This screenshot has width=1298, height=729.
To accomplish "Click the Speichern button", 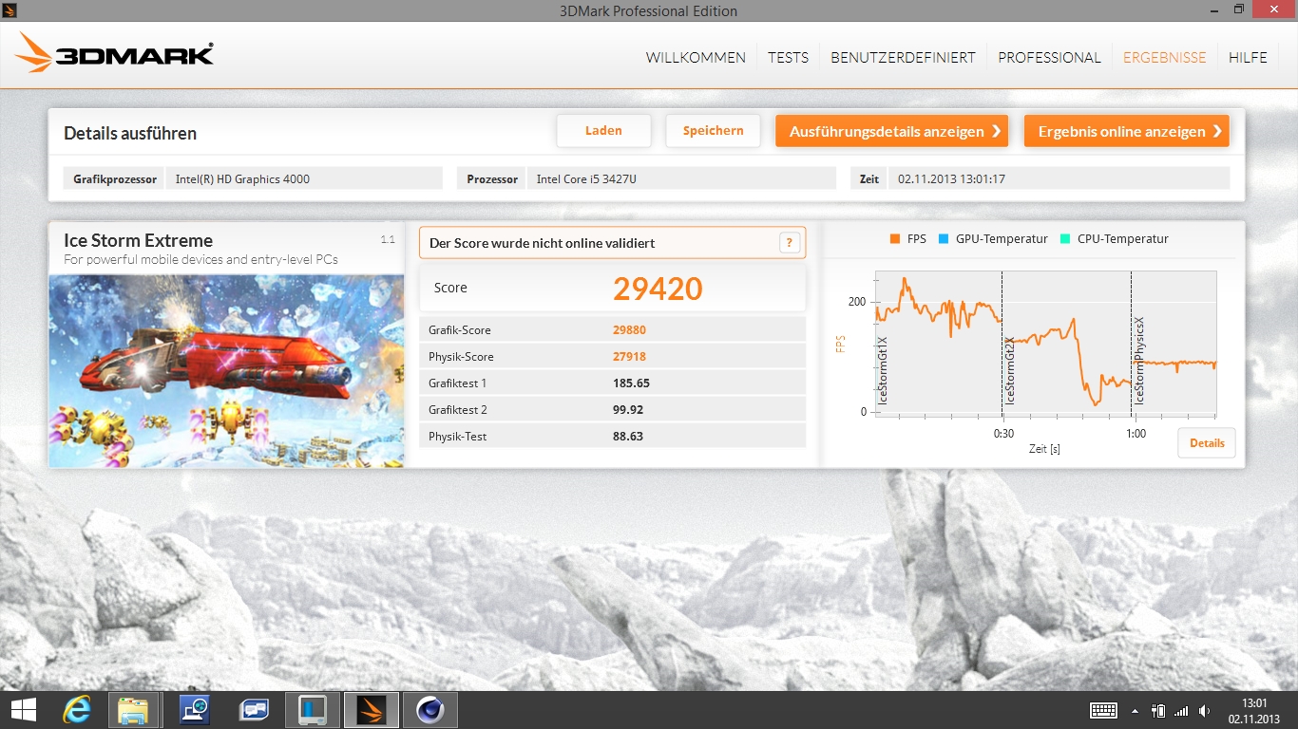I will pyautogui.click(x=713, y=131).
